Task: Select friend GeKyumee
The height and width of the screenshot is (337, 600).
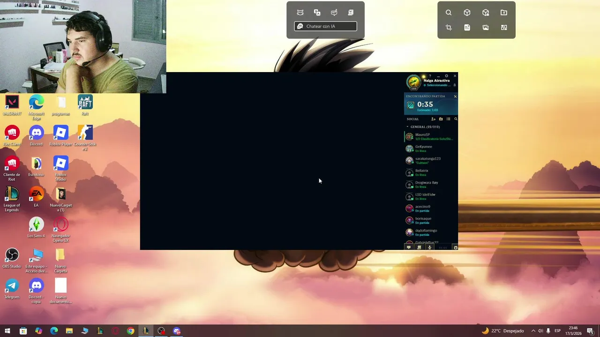Action: click(x=431, y=148)
